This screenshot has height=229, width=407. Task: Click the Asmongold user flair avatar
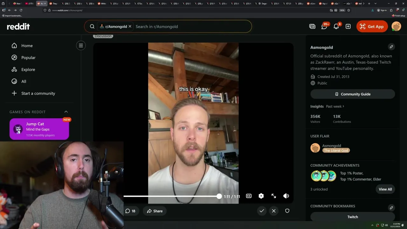click(315, 148)
